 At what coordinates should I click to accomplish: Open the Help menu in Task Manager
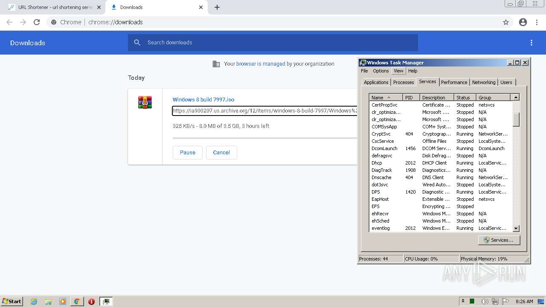(412, 71)
